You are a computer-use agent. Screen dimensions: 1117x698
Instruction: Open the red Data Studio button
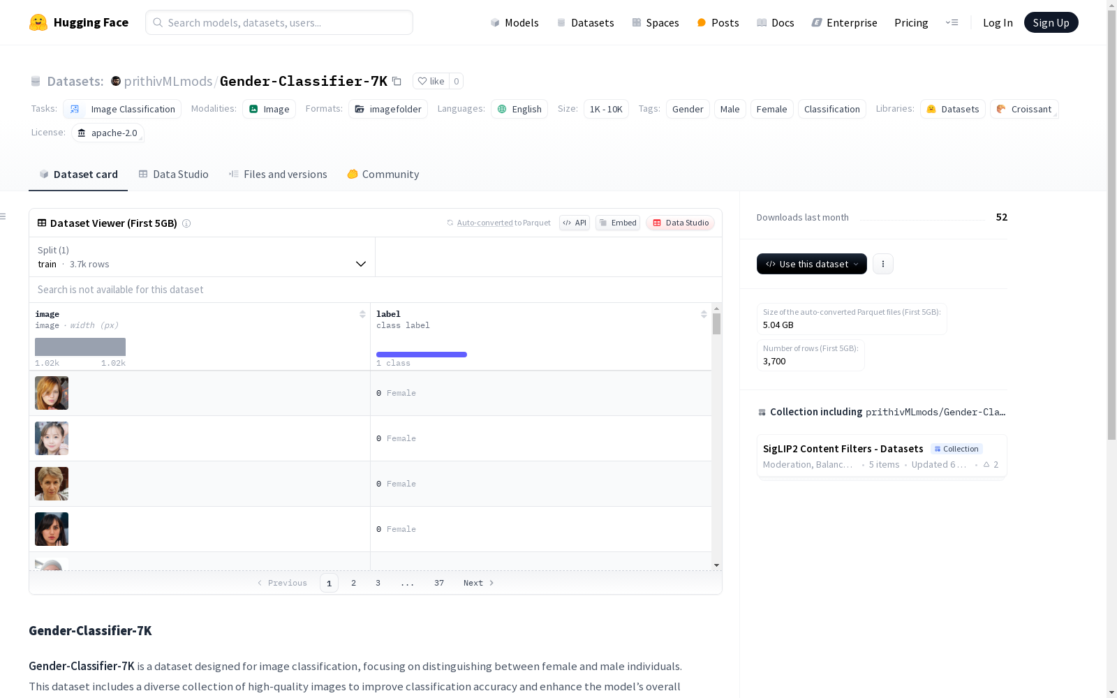[x=681, y=223]
